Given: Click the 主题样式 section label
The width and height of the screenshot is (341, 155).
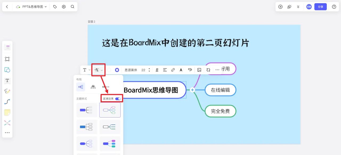Looking at the screenshot, I should pos(82,99).
